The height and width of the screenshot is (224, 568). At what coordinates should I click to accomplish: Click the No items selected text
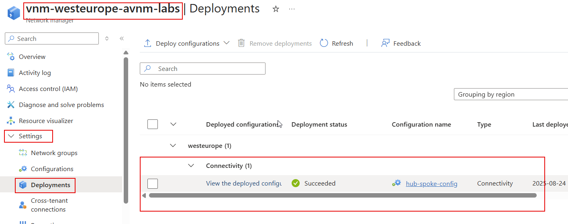(x=165, y=85)
